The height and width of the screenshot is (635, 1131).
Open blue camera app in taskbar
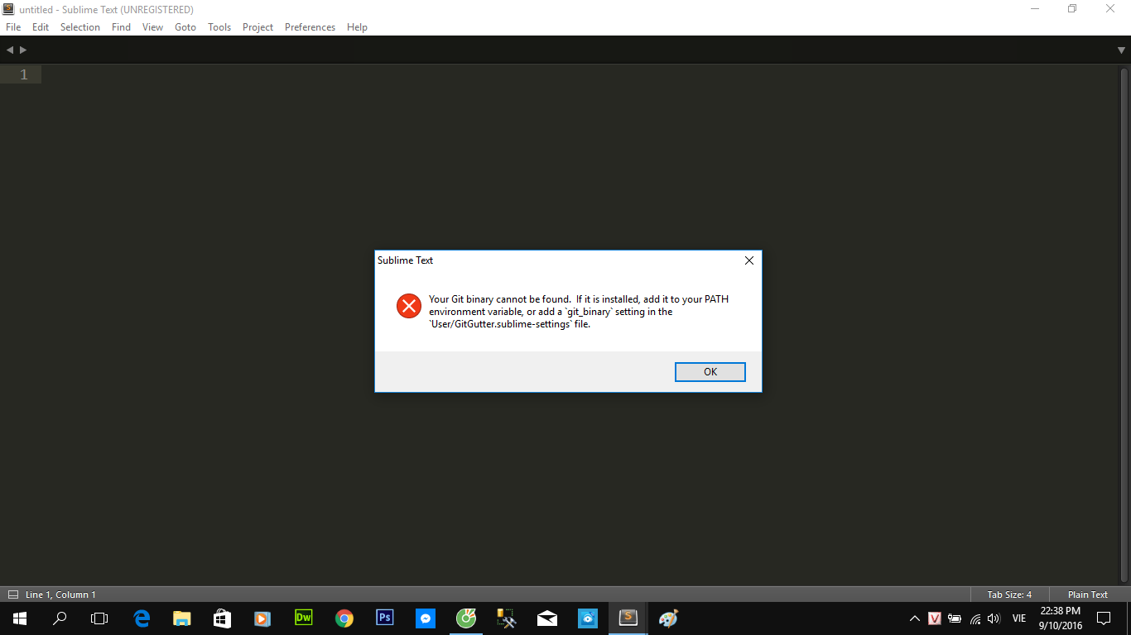(x=588, y=618)
